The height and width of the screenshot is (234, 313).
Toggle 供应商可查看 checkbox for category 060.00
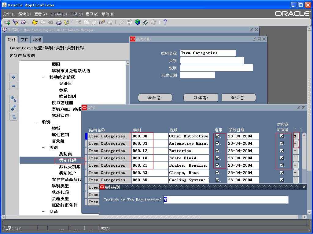(282, 136)
